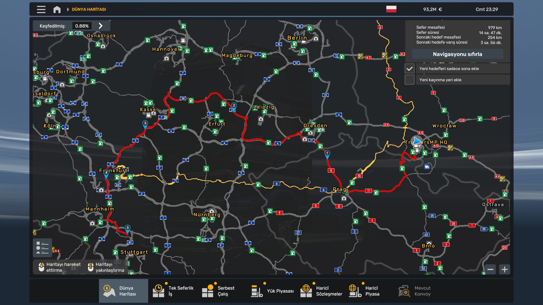The width and height of the screenshot is (543, 305).
Task: Enable 'Yeni kaçınma yeri ekle' checkbox
Action: (409, 80)
